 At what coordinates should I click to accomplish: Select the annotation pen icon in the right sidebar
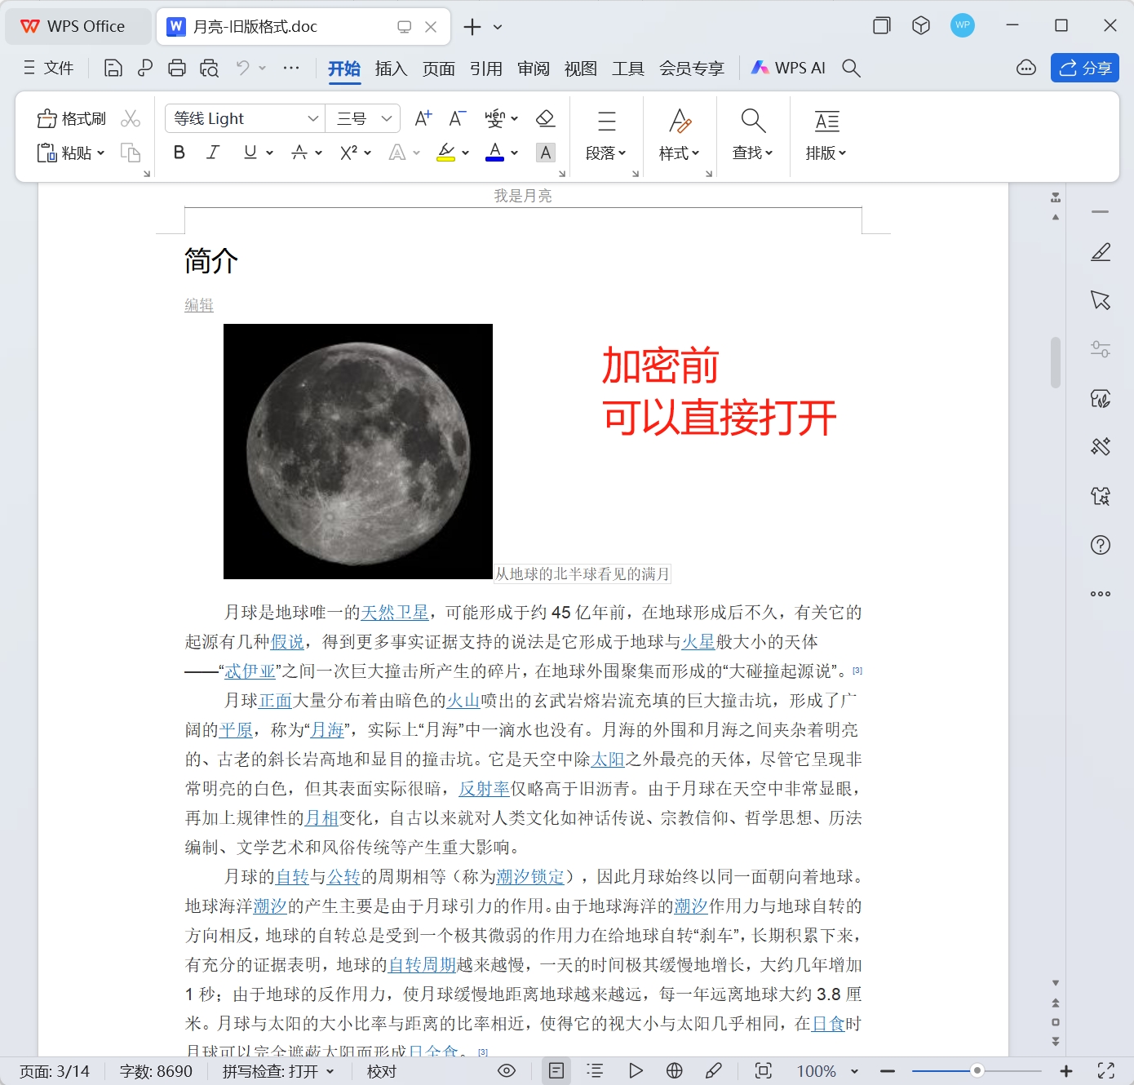1100,252
